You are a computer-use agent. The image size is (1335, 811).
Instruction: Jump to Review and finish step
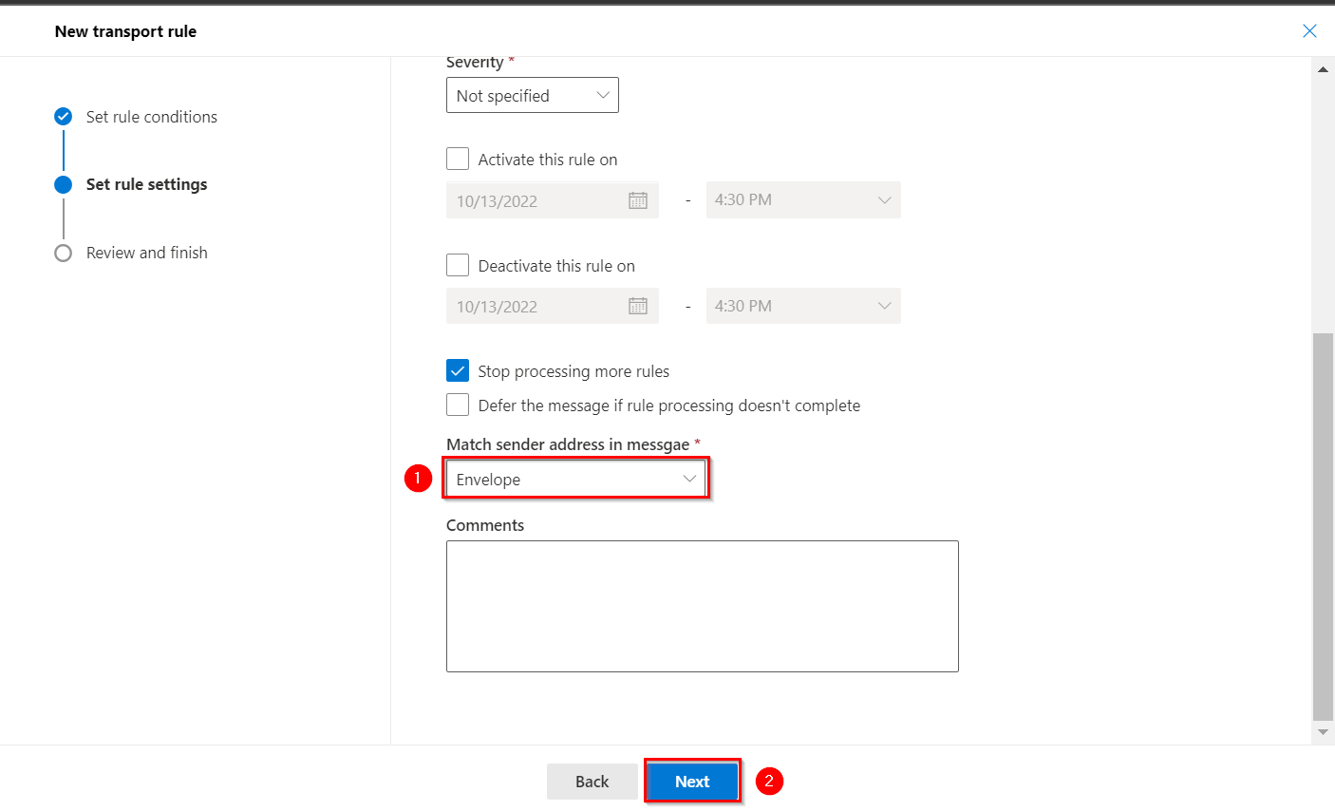point(146,253)
